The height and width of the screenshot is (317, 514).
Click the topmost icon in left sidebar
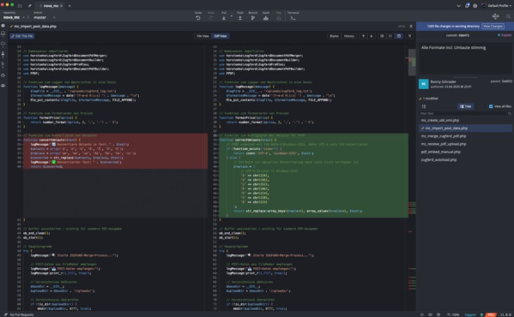coord(3,26)
